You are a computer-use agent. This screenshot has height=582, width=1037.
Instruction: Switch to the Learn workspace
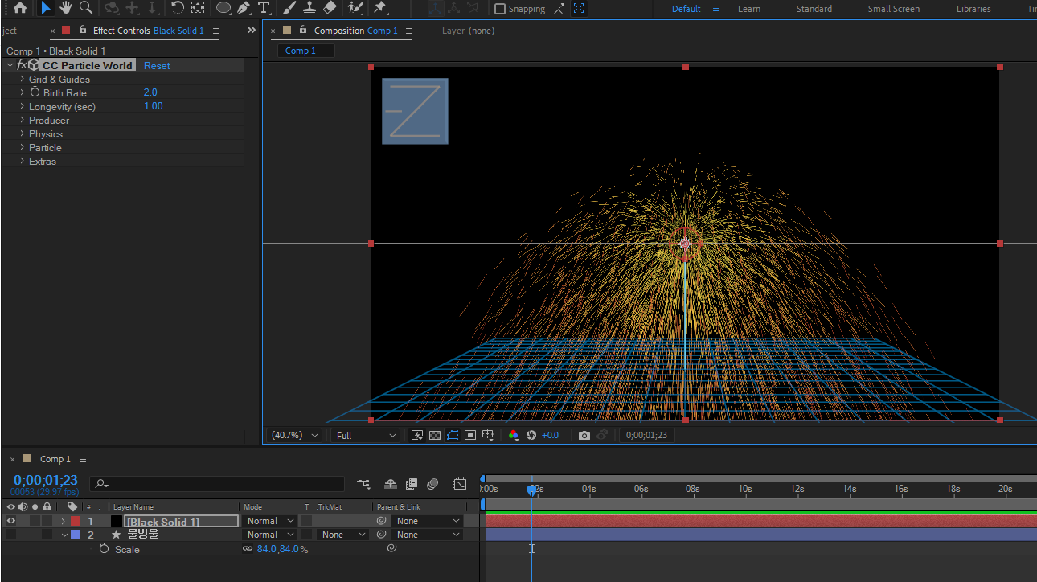(x=748, y=9)
